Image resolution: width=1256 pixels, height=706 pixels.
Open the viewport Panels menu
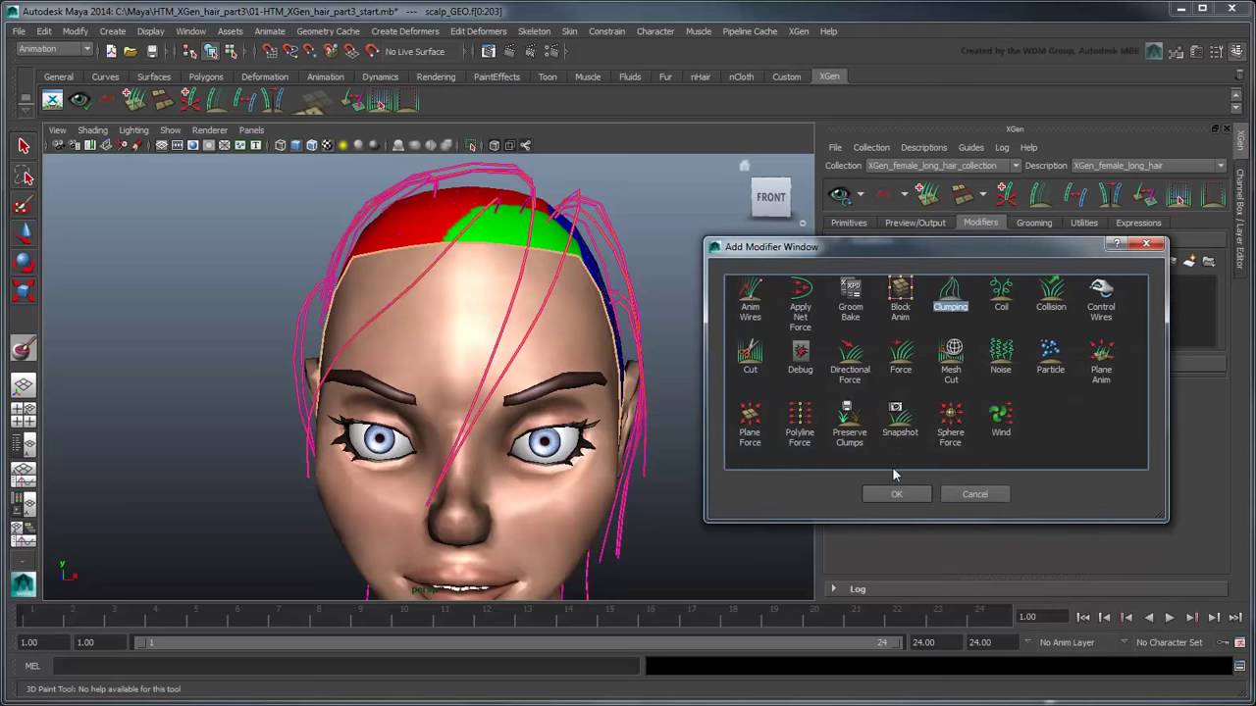251,130
